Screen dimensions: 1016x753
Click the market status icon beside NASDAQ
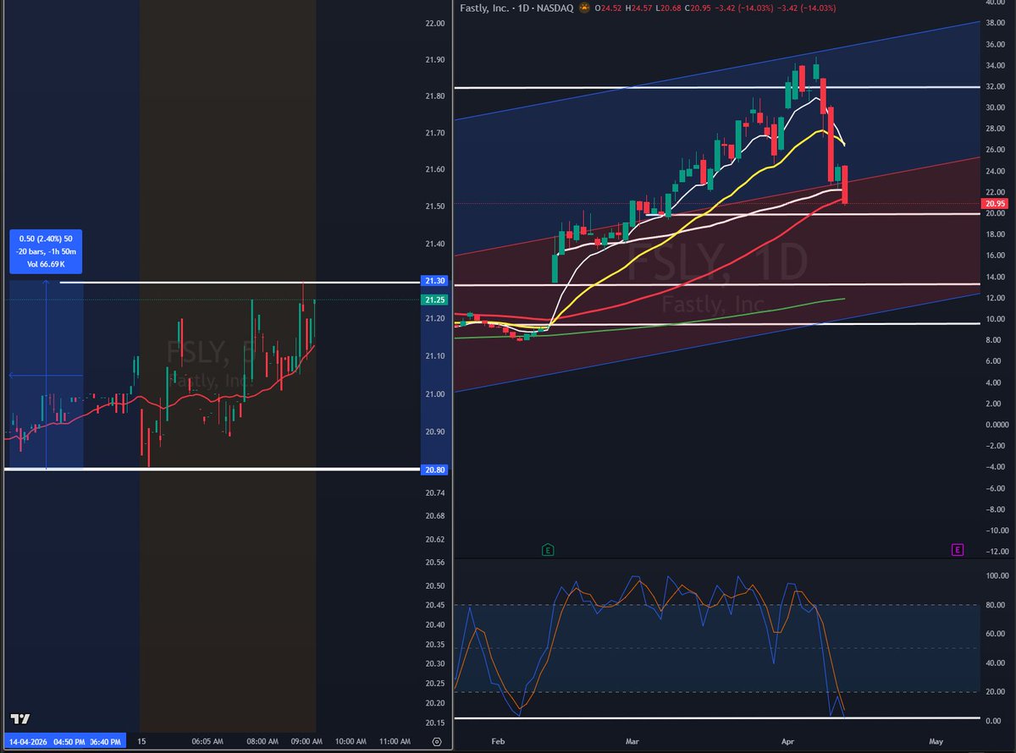pyautogui.click(x=583, y=8)
